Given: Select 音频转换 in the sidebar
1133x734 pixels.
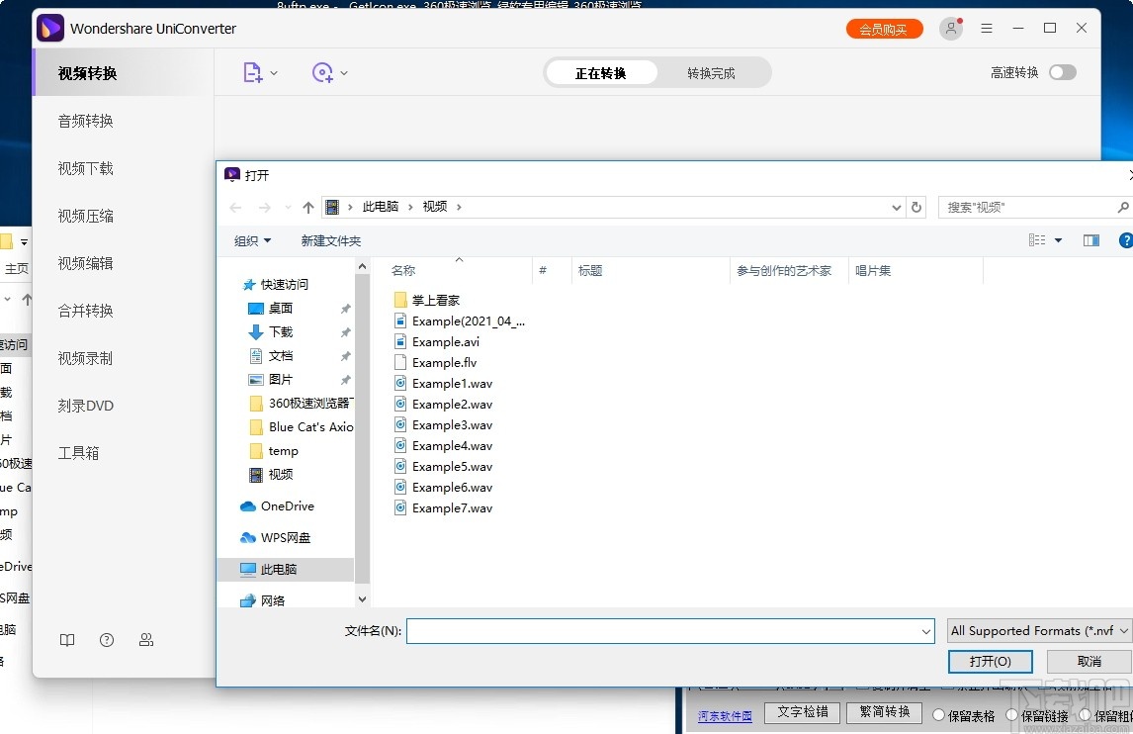Looking at the screenshot, I should pos(84,121).
